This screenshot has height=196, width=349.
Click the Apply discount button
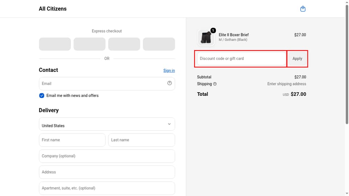point(297,59)
